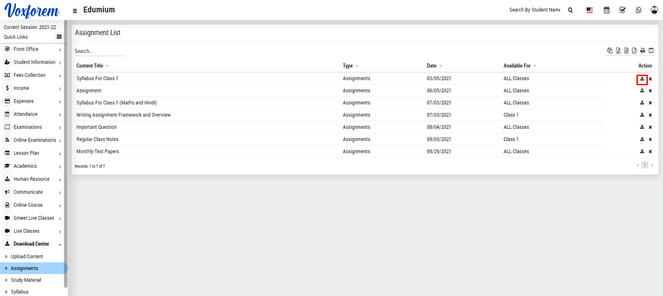The image size is (663, 296).
Task: Toggle the hamburger sidebar menu
Action: tap(75, 11)
